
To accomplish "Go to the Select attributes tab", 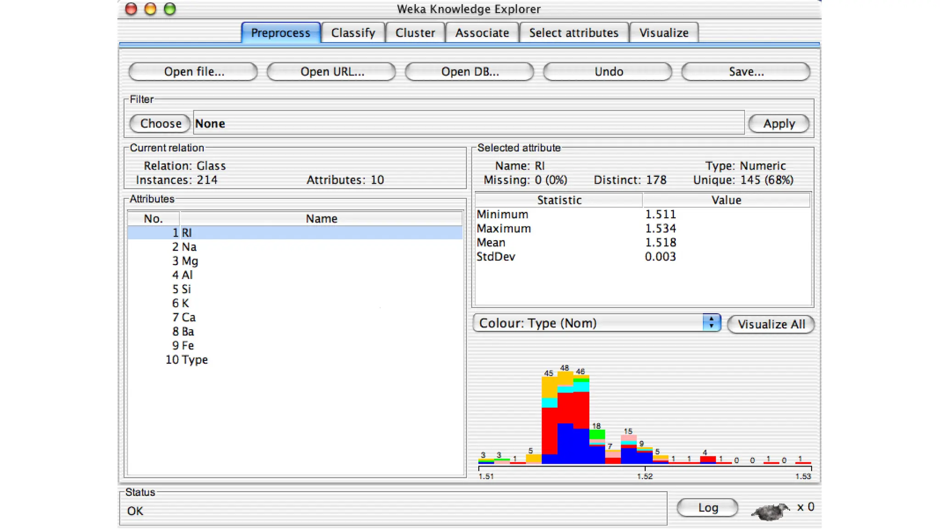I will tap(573, 33).
